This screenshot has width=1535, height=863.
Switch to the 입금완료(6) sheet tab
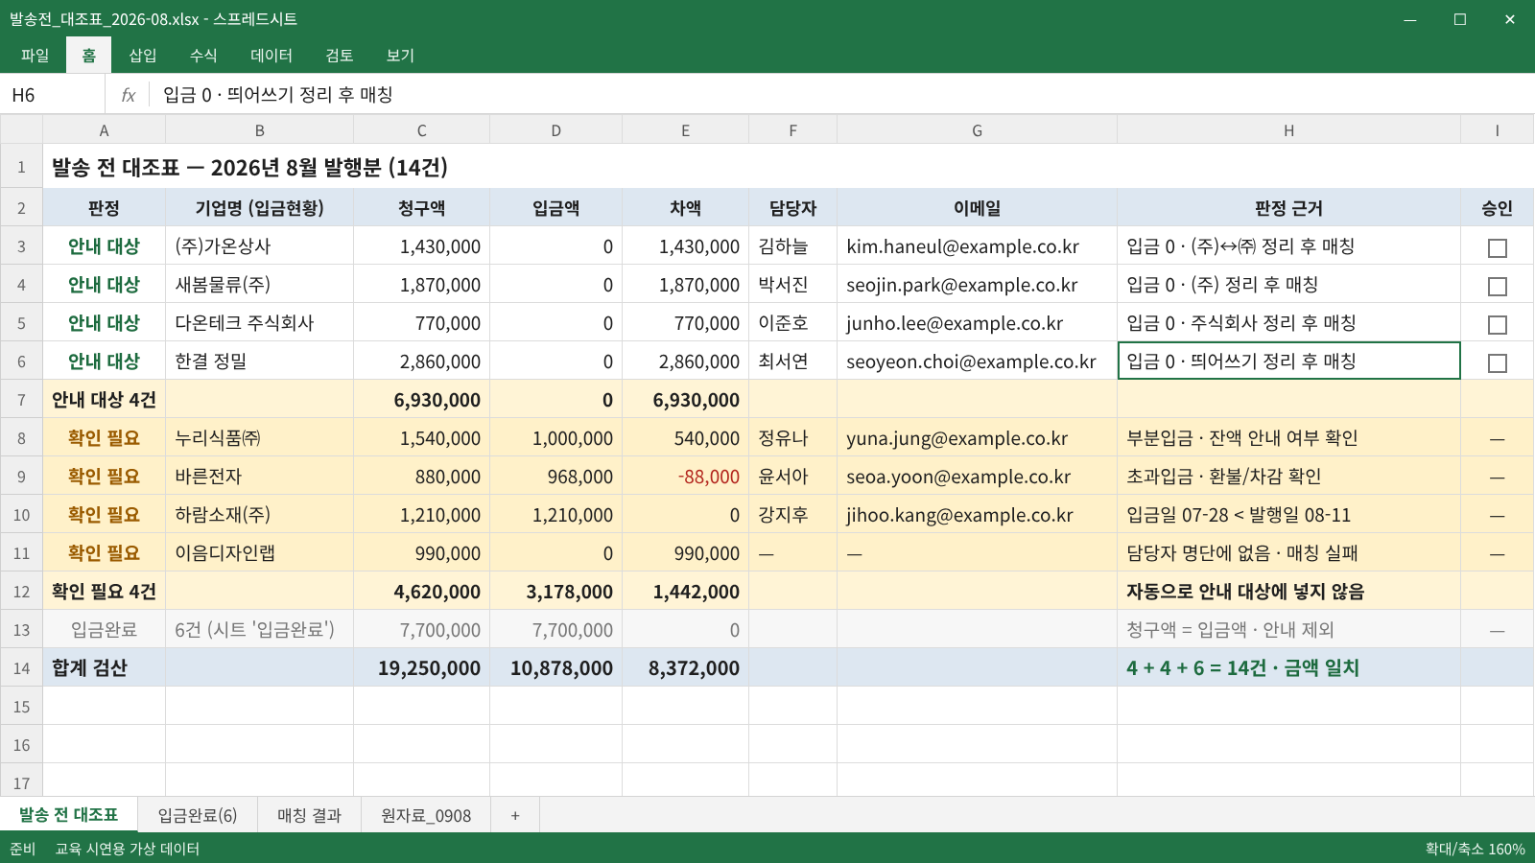point(197,815)
